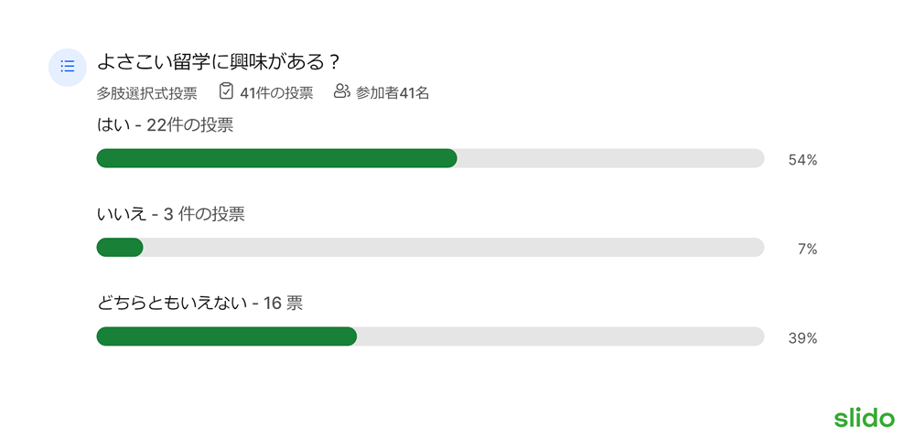Click the 54% percentage value
The height and width of the screenshot is (448, 915).
(802, 161)
